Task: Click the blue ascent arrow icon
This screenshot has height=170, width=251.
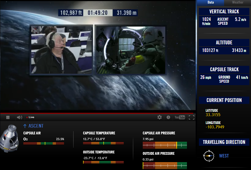Action: (x=25, y=126)
